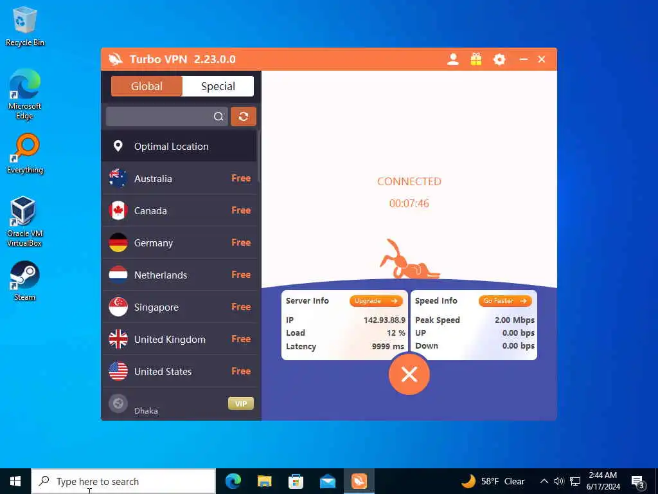Open the Mail app from the taskbar

point(327,481)
